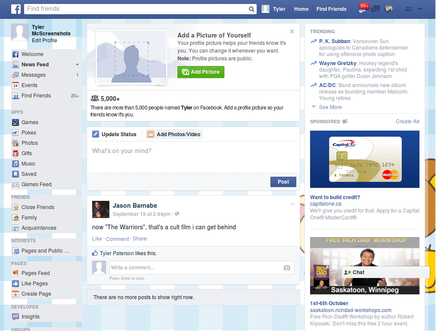
Task: Open the account menu arrow in top bar
Action: (x=420, y=9)
